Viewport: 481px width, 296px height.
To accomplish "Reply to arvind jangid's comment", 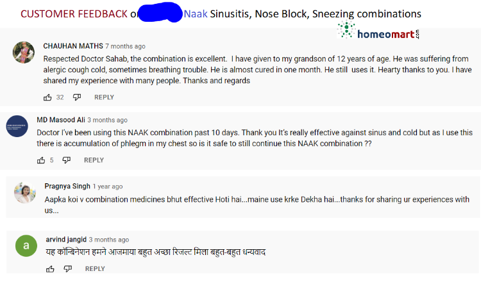I will [95, 269].
